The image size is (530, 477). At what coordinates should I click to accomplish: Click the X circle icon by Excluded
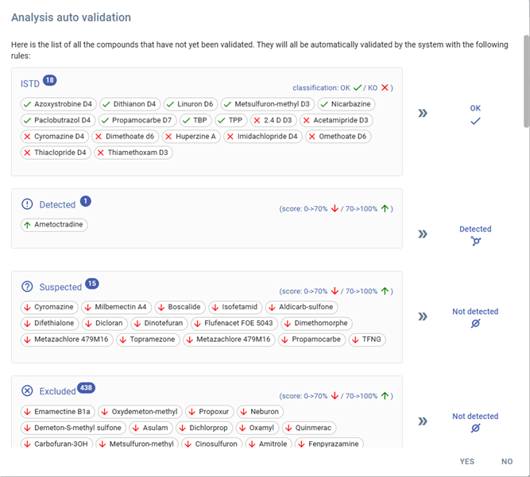coord(27,390)
